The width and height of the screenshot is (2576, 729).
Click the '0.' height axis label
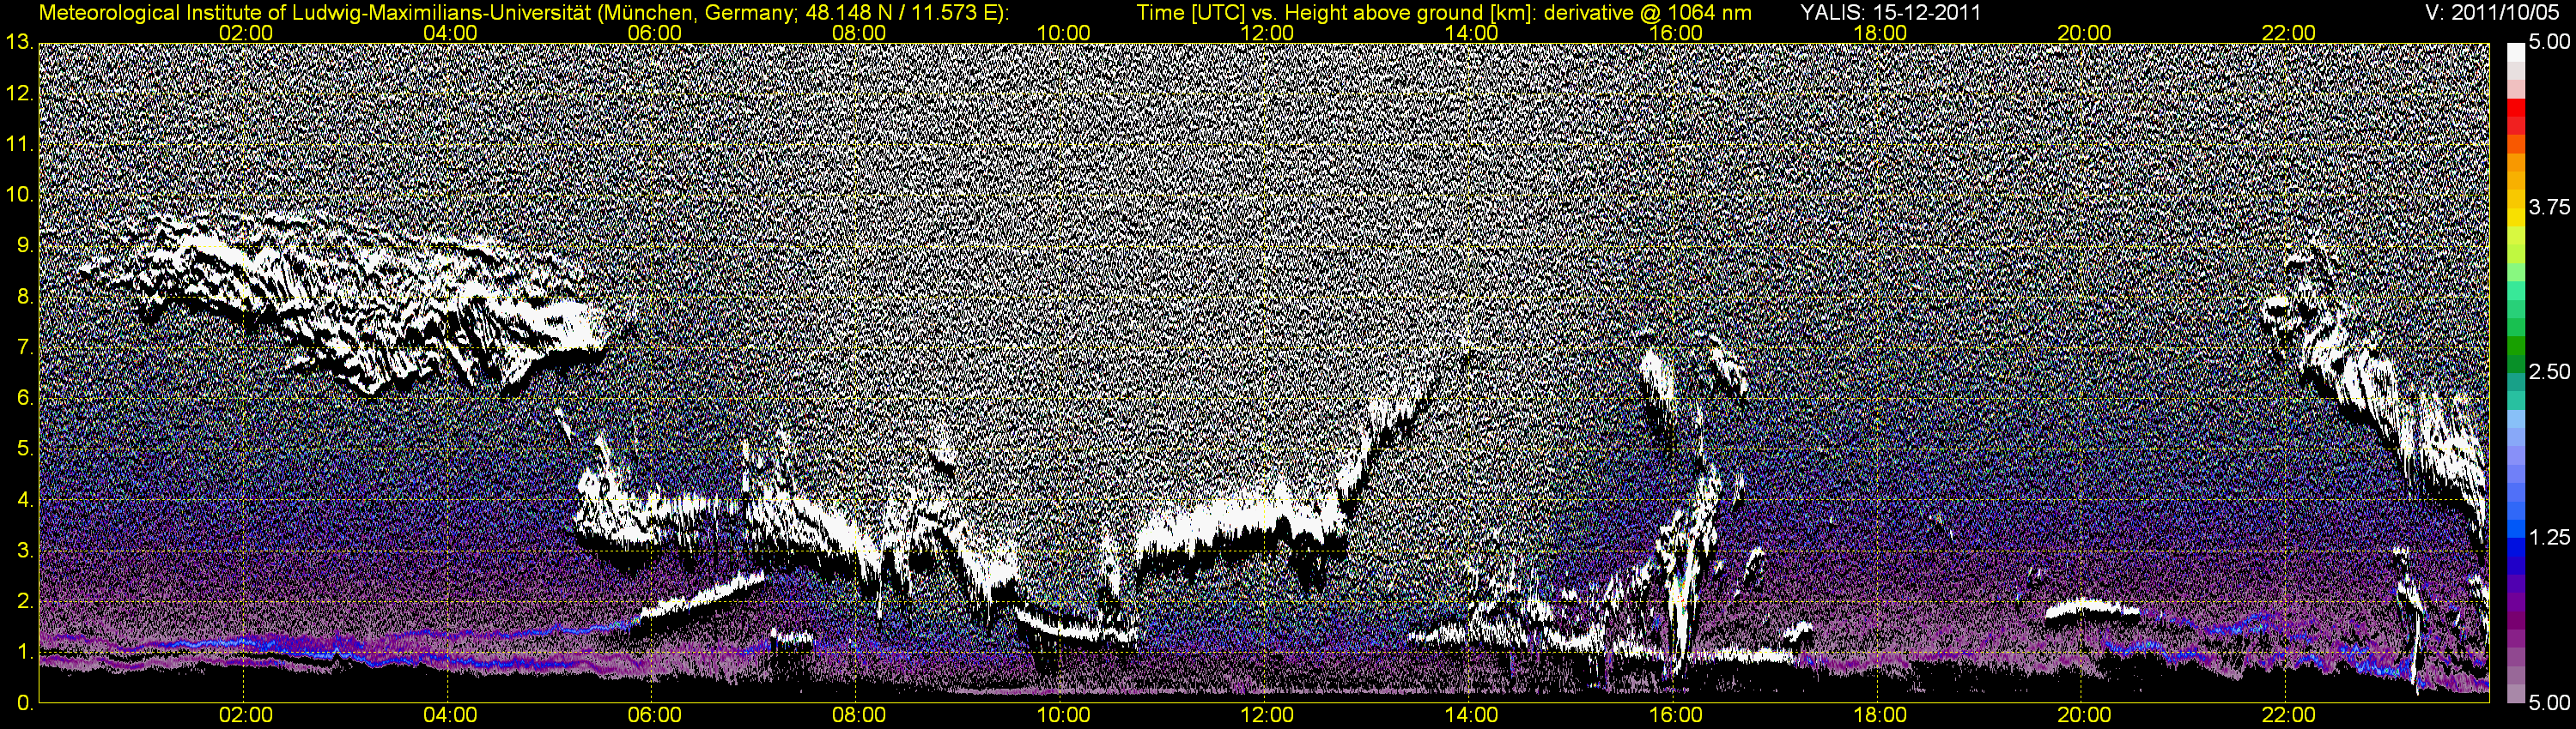(25, 704)
